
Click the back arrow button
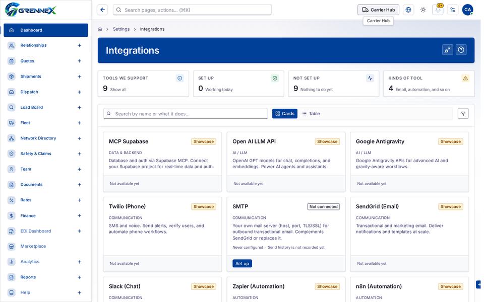(102, 10)
